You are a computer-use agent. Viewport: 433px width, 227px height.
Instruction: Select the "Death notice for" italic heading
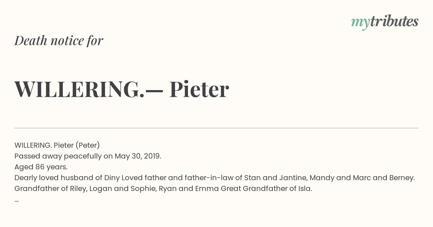pyautogui.click(x=59, y=40)
